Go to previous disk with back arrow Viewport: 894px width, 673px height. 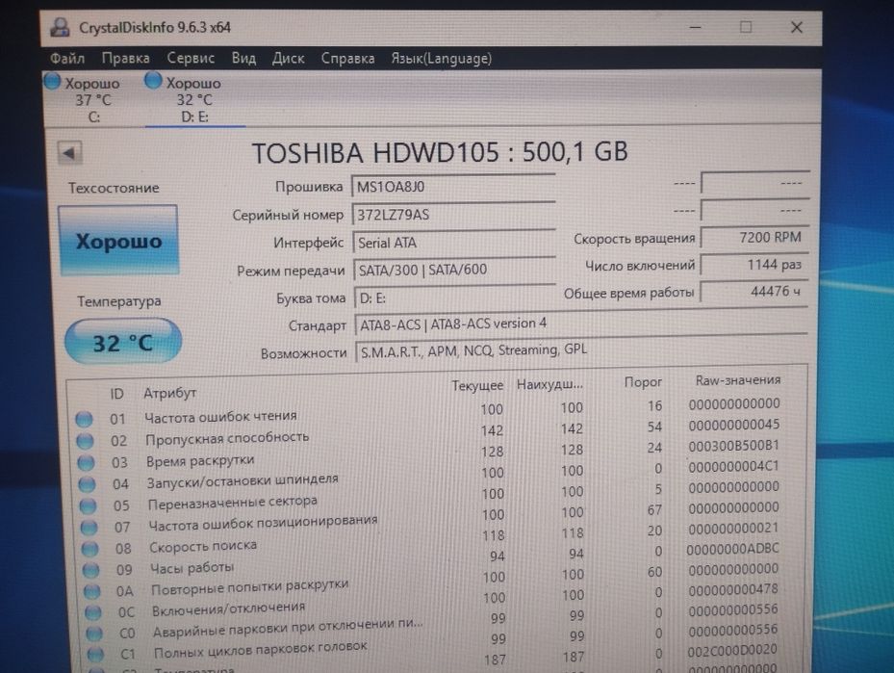pyautogui.click(x=69, y=153)
